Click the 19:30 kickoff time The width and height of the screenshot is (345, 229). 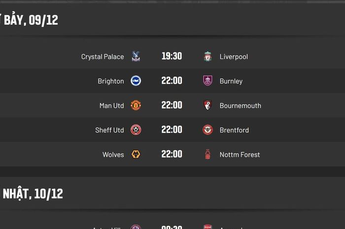[172, 56]
